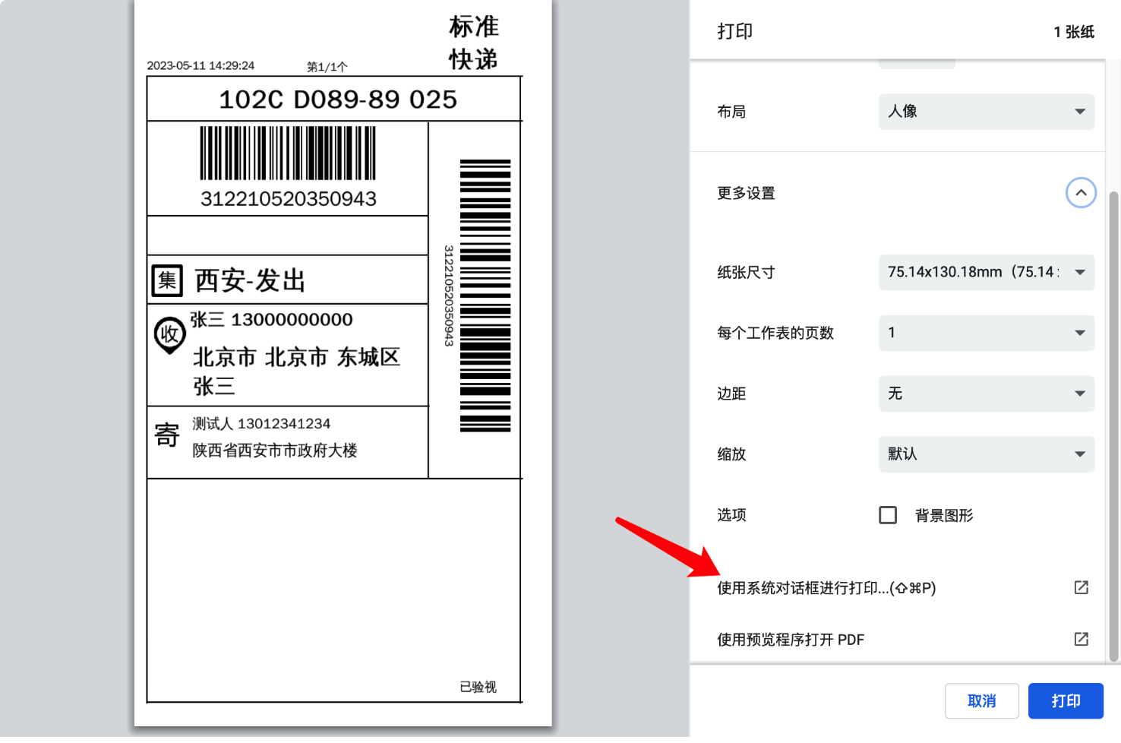Click the label page preview thumbnail

coord(343,363)
